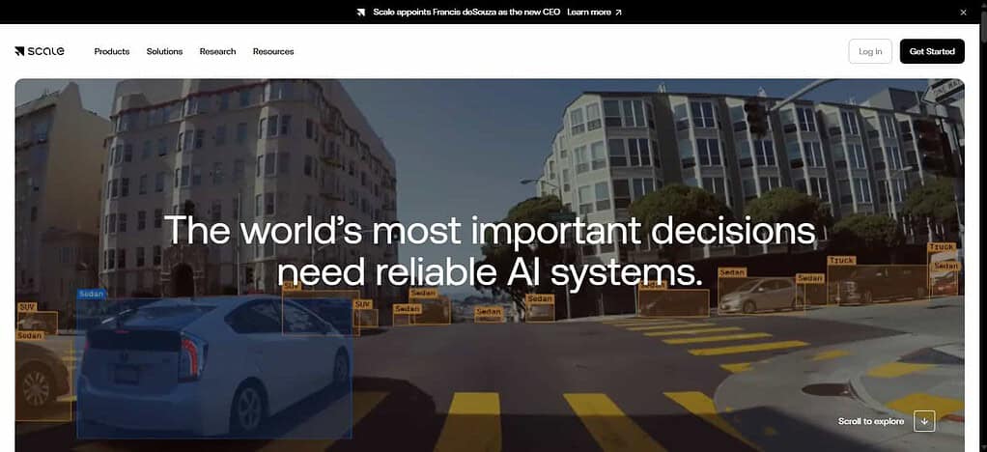Click the blue Sedan label on white car
Image resolution: width=987 pixels, height=452 pixels.
[x=92, y=294]
